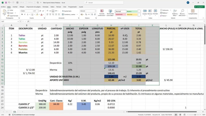This screenshot has width=206, height=116.
Task: Expand Combinar y centrar options arrow
Action: click(x=77, y=15)
